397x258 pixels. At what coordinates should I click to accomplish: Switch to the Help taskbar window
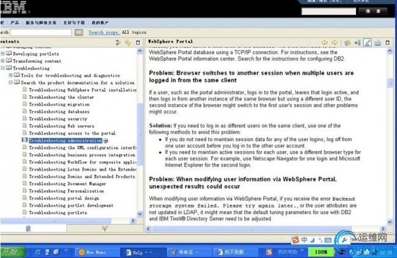pyautogui.click(x=142, y=252)
